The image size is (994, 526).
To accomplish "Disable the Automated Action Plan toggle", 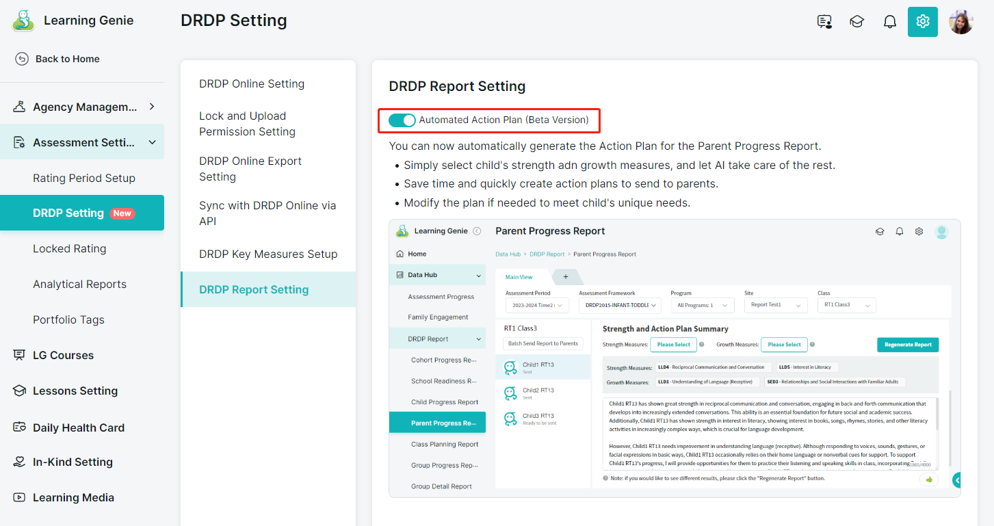I will [x=402, y=120].
